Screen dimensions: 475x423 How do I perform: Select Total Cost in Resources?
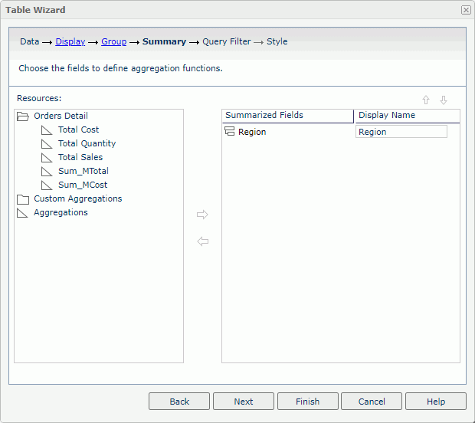tap(78, 130)
